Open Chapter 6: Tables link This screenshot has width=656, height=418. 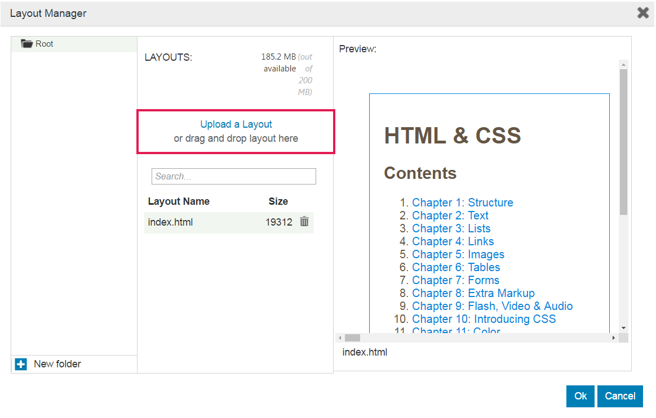point(456,267)
